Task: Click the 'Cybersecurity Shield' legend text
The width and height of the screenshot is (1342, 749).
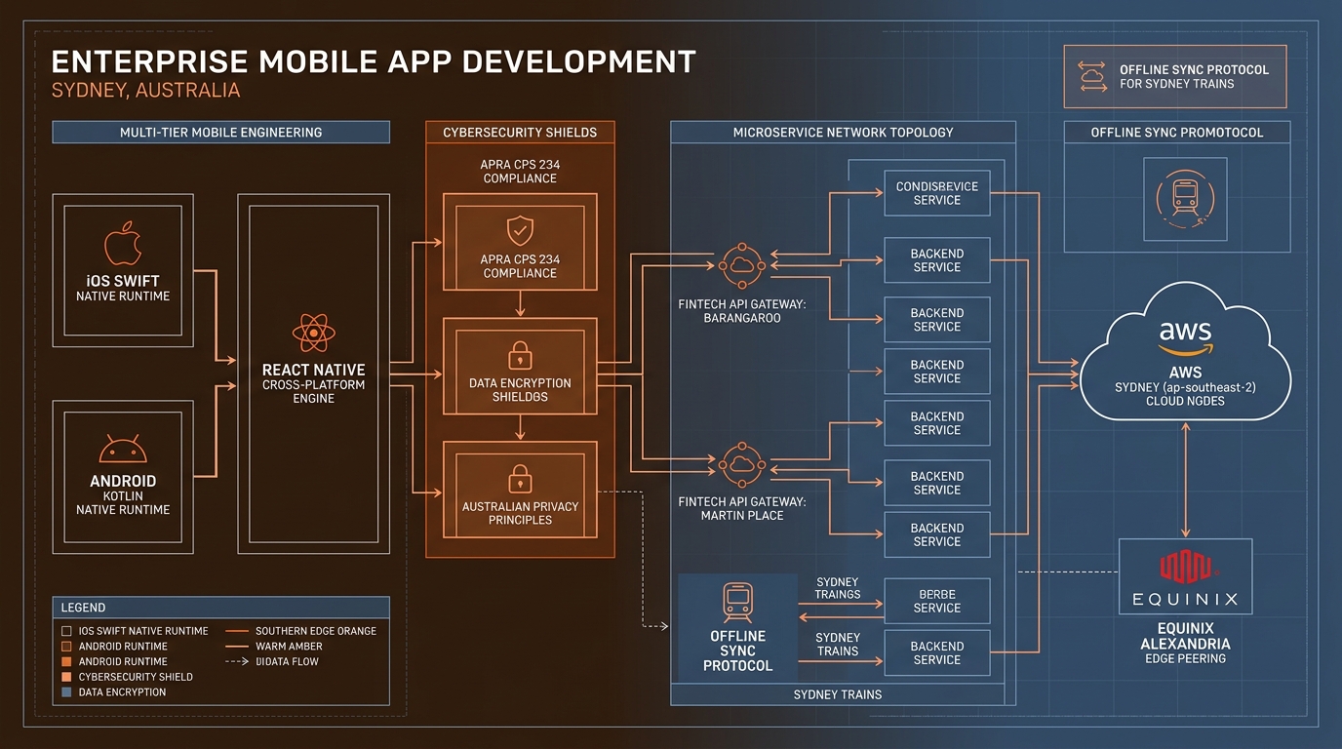Action: point(136,677)
